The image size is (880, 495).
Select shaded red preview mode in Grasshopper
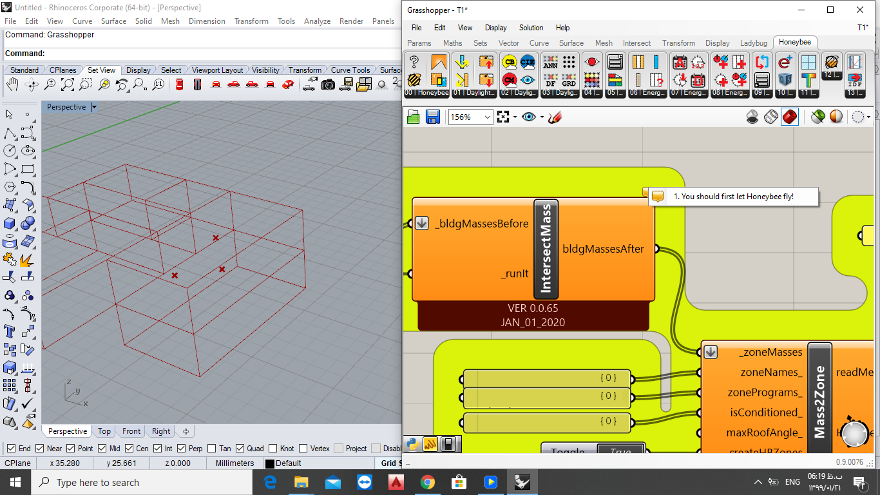[x=790, y=117]
